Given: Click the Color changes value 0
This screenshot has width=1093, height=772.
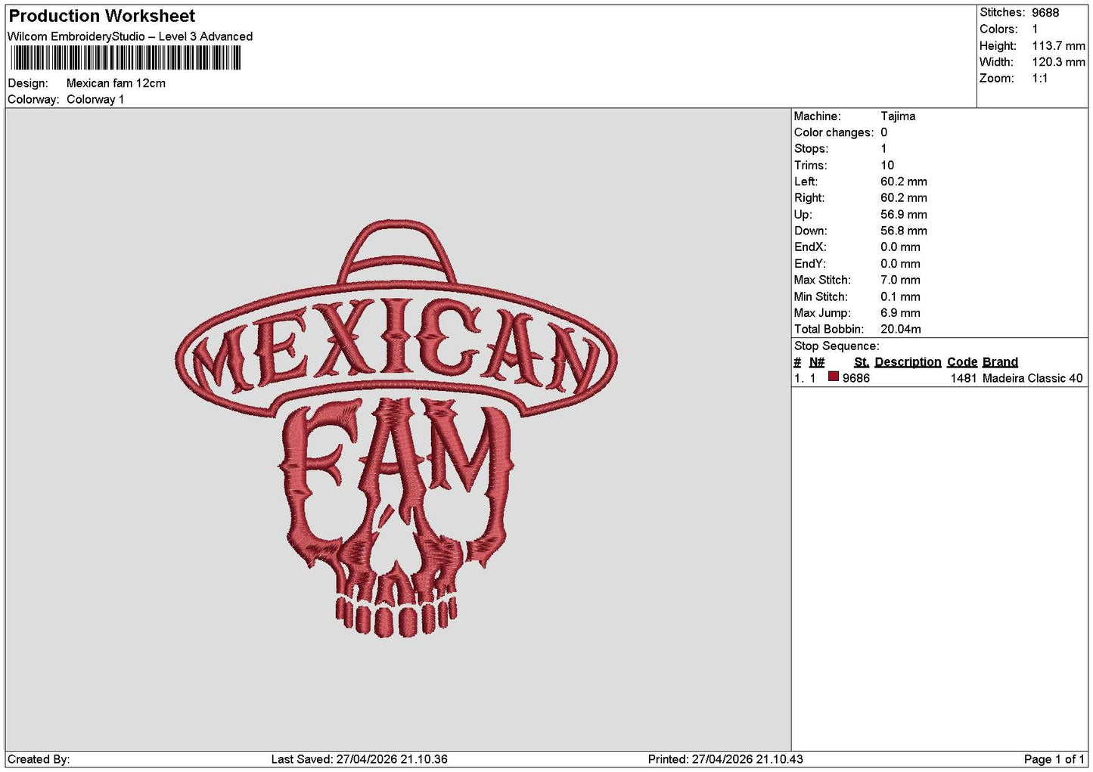Looking at the screenshot, I should coord(883,132).
